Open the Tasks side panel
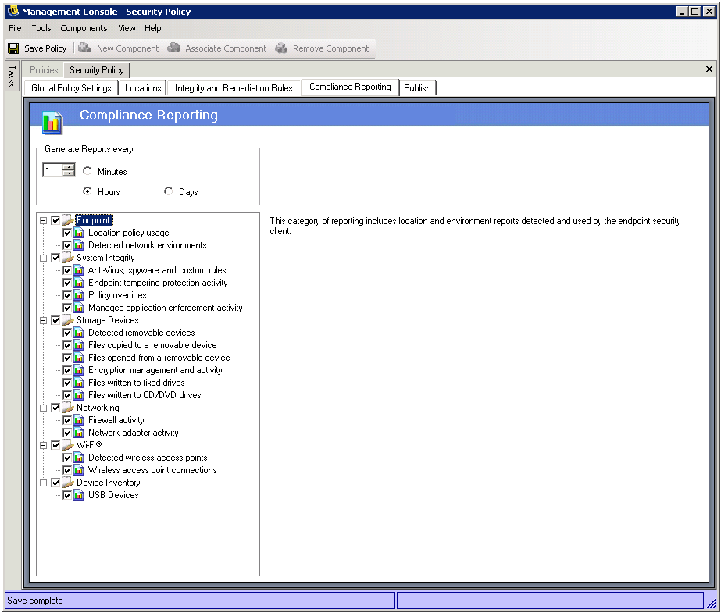Screen dimensions: 721x613 tap(12, 76)
